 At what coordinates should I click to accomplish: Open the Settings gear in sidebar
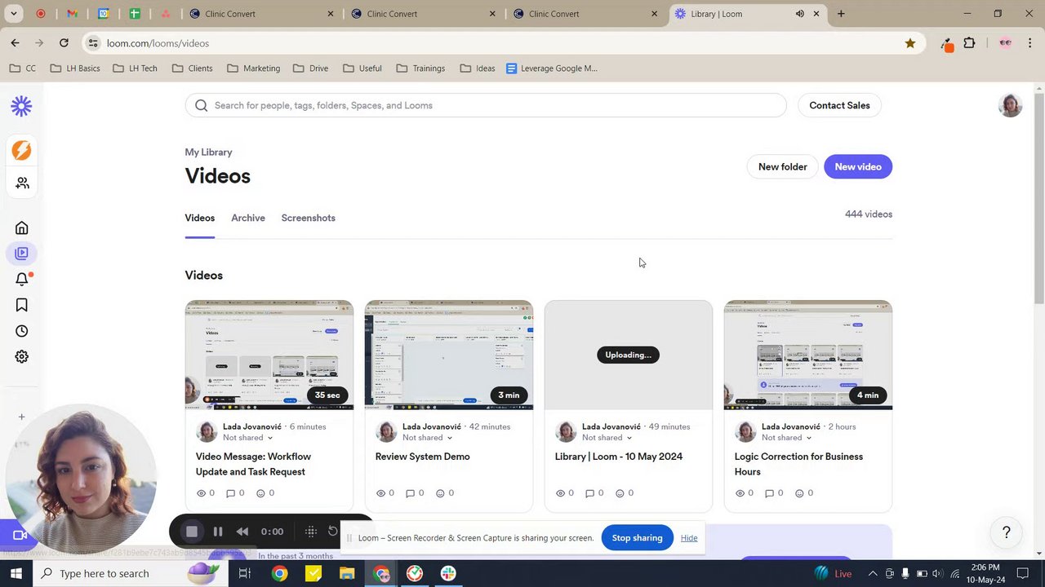coord(22,356)
